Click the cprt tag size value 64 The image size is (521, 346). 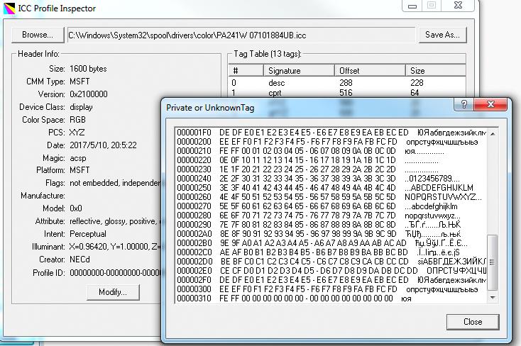415,93
